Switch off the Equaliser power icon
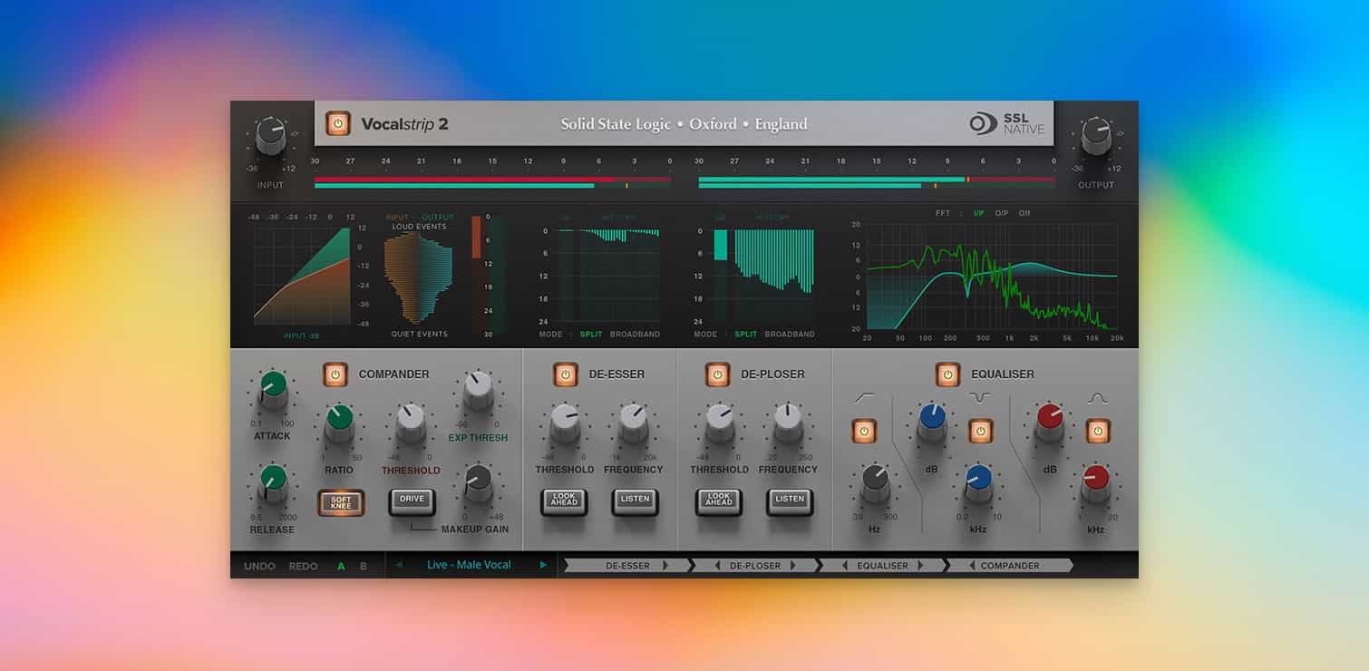This screenshot has height=671, width=1369. pyautogui.click(x=947, y=374)
